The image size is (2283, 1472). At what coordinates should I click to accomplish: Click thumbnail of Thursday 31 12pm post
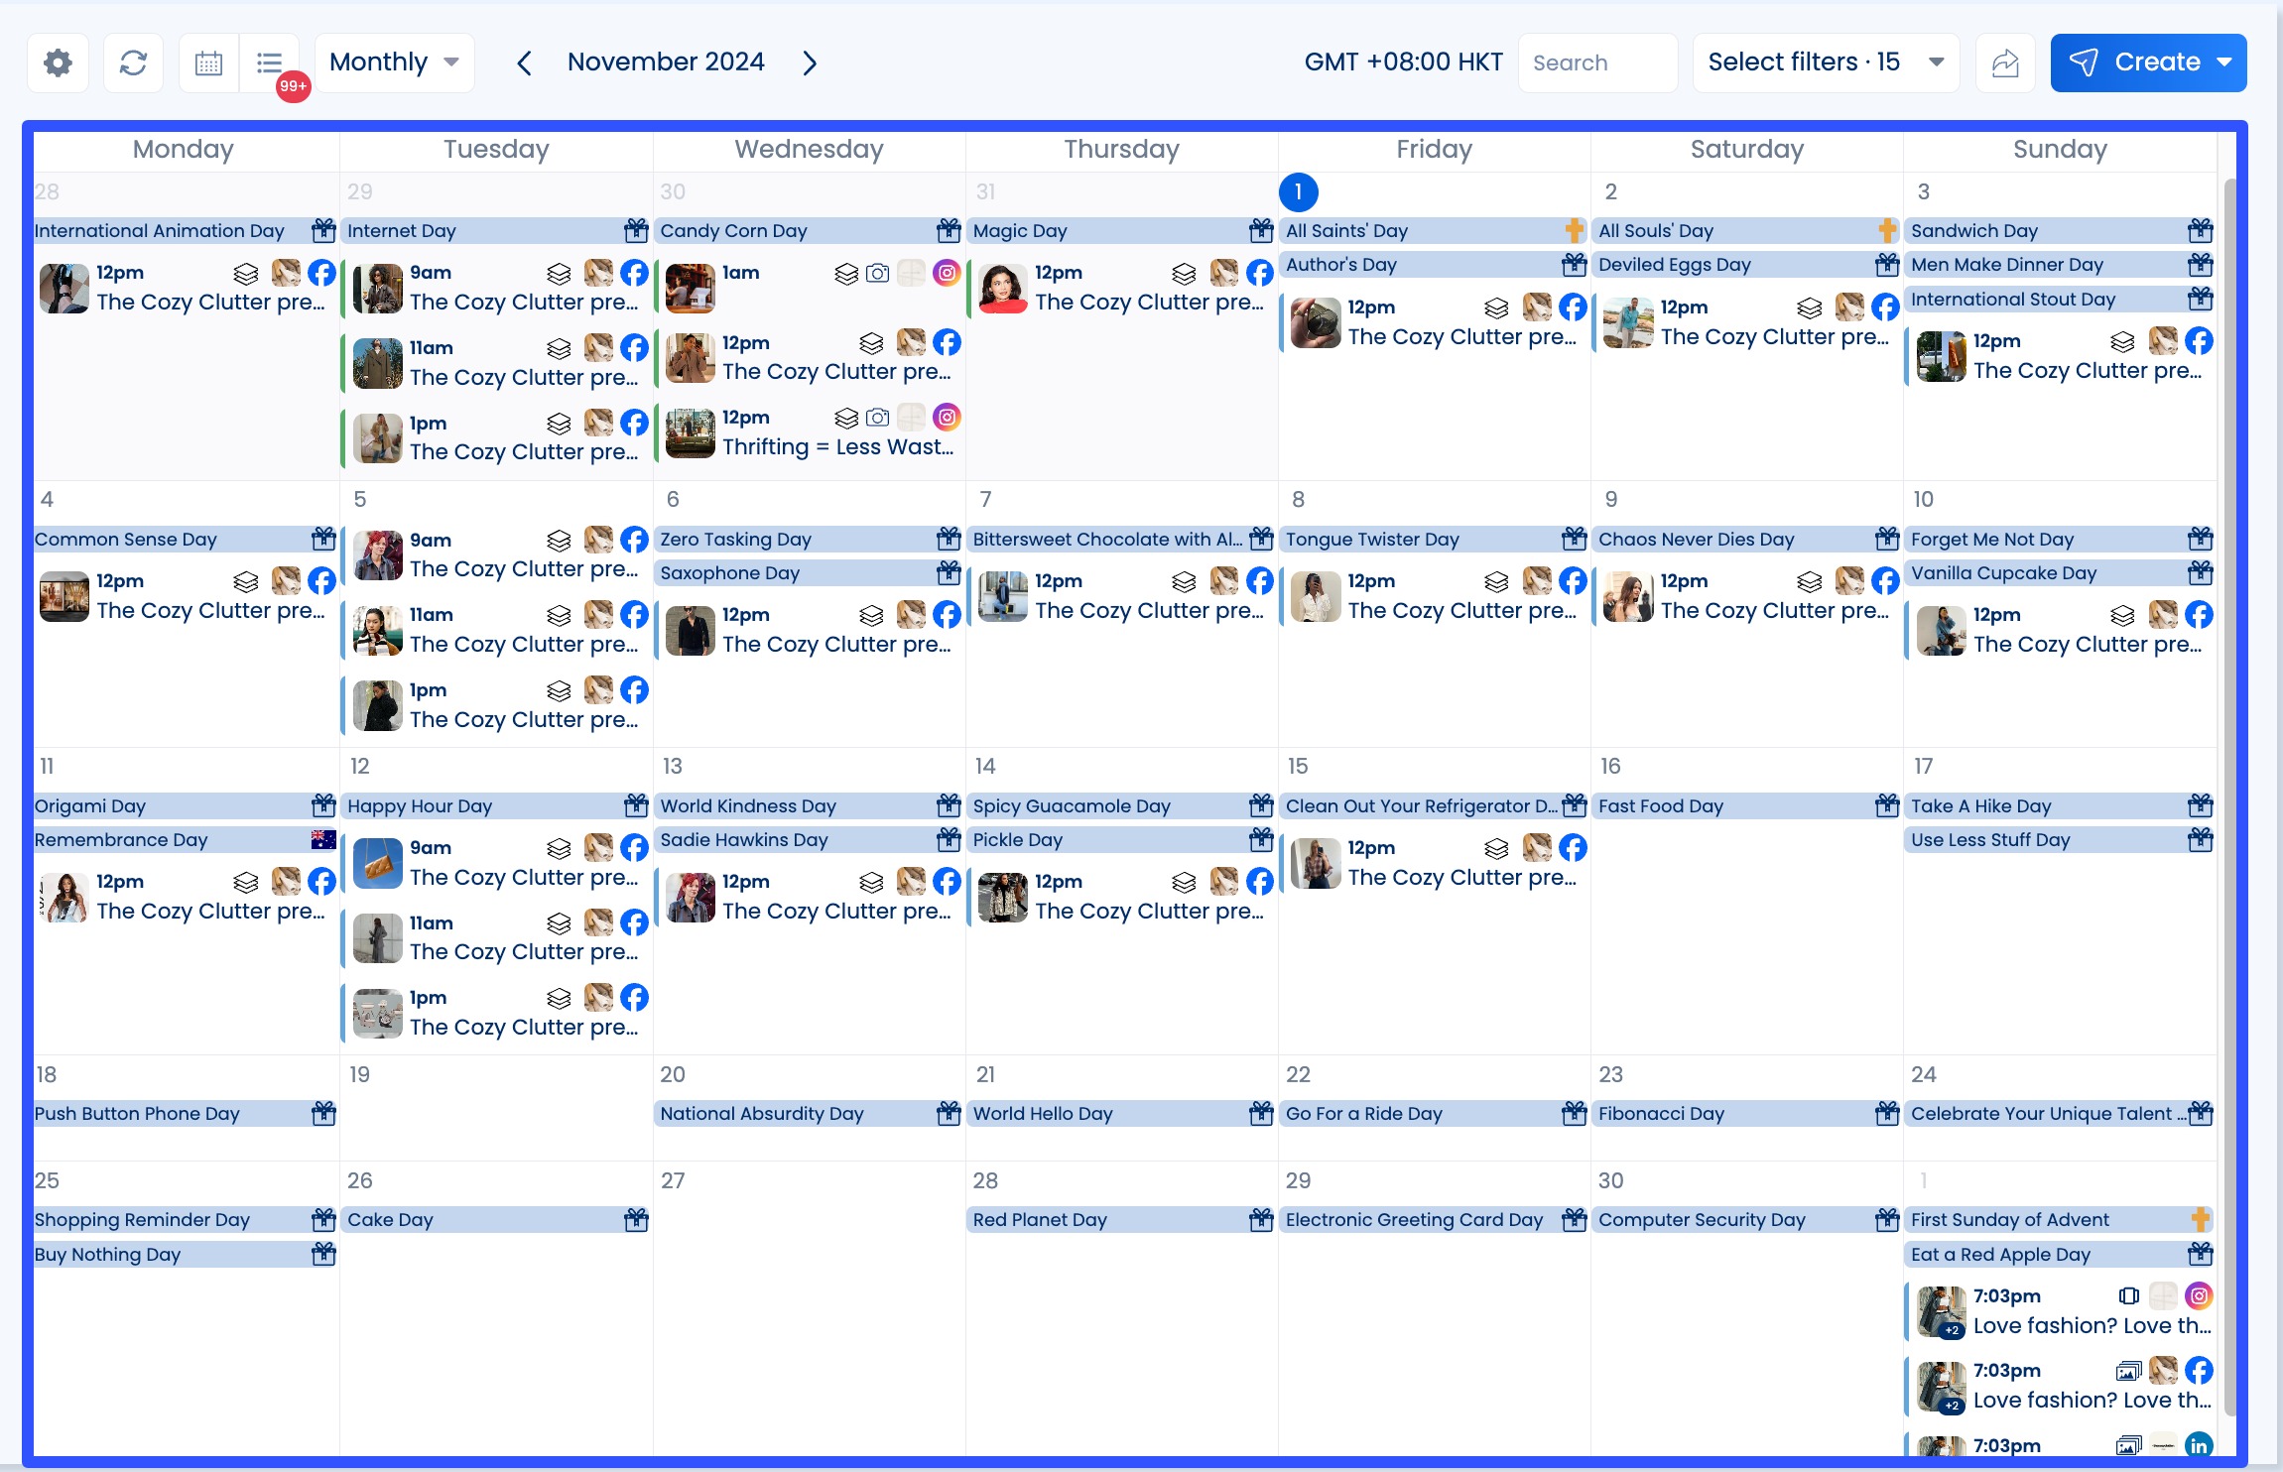pyautogui.click(x=1002, y=289)
